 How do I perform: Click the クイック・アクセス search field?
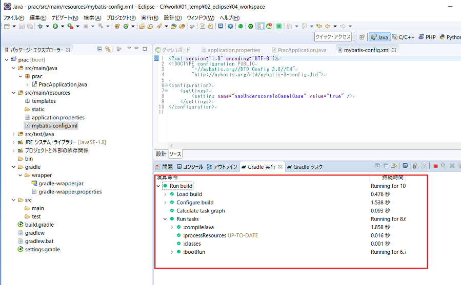(x=333, y=37)
